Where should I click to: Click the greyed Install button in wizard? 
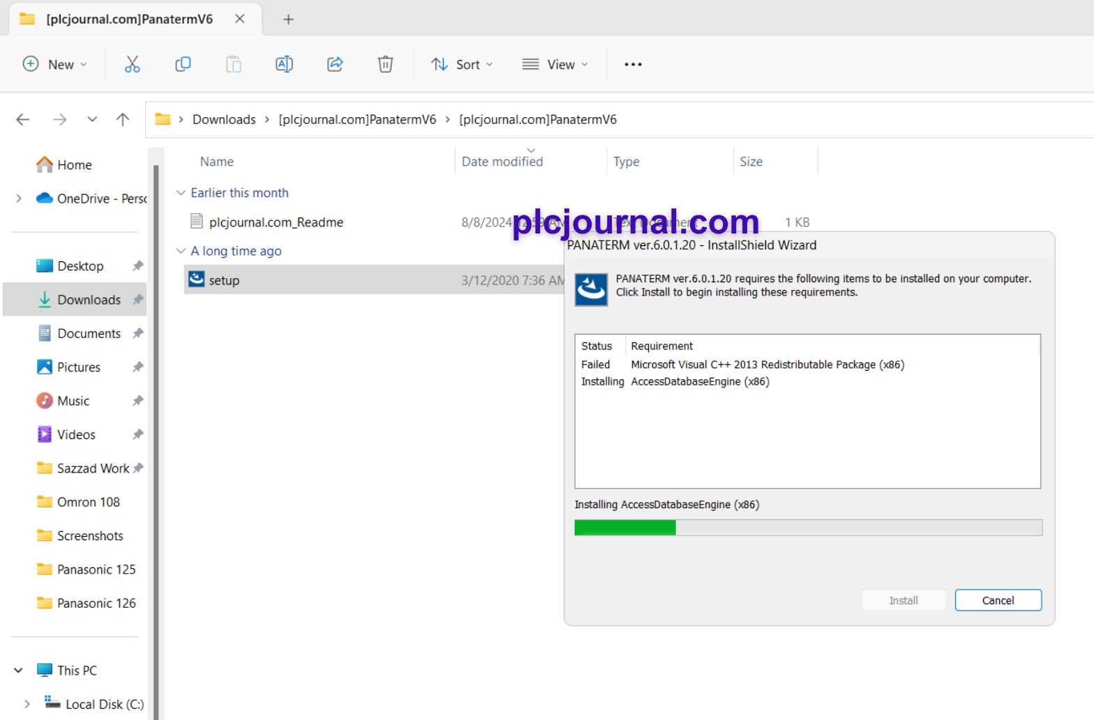[x=904, y=600]
